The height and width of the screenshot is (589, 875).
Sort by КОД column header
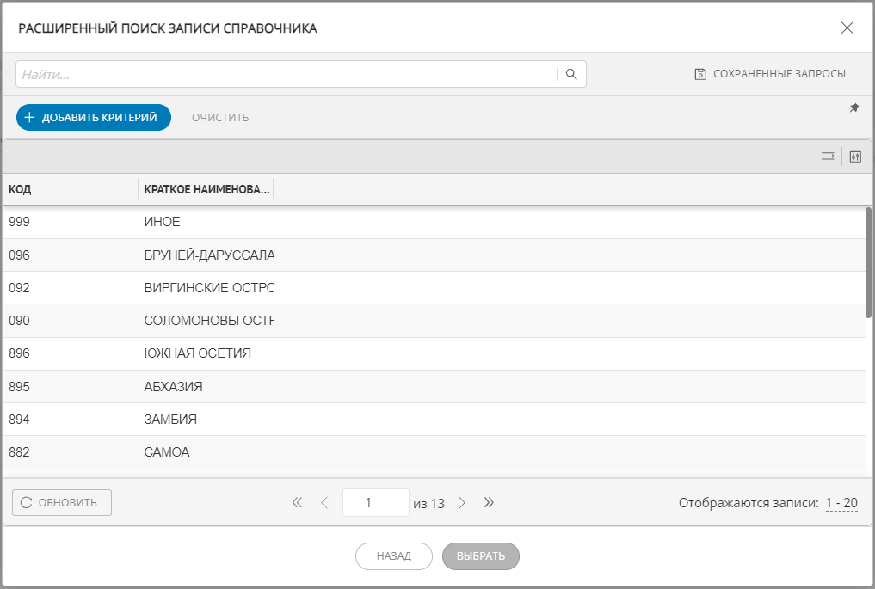click(x=69, y=189)
